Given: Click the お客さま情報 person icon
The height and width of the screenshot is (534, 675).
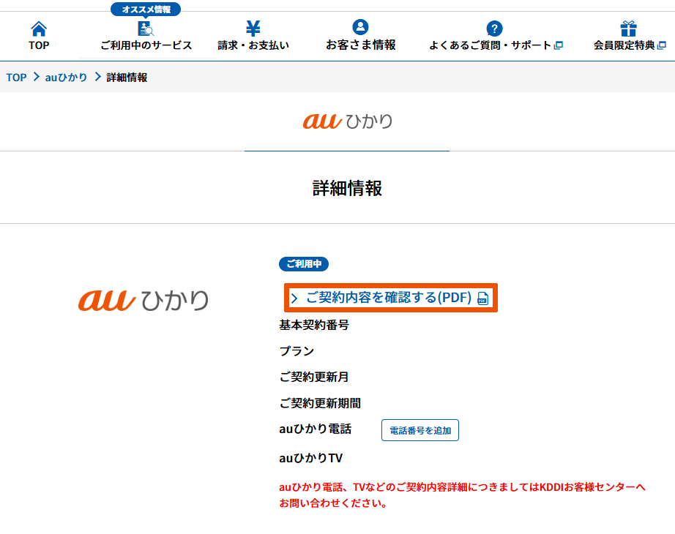Looking at the screenshot, I should [360, 27].
